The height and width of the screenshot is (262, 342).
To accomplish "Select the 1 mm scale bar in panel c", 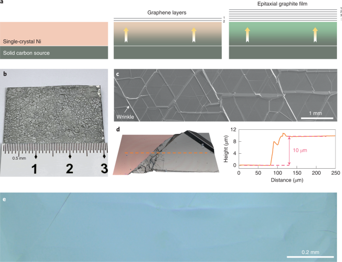I will 317,118.
